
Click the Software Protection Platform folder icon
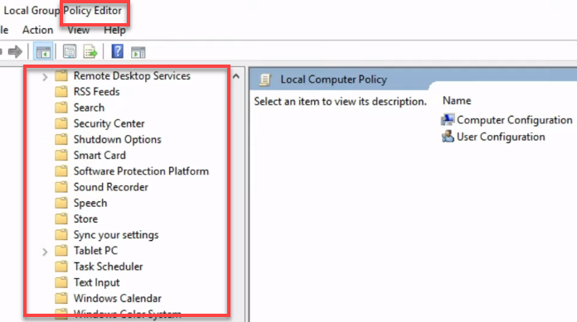click(61, 171)
